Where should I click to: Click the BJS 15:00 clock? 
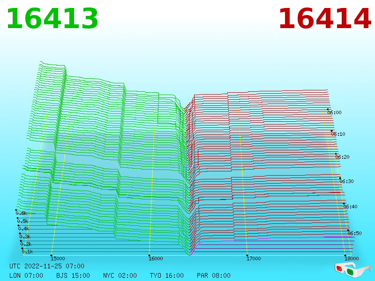pos(73,275)
